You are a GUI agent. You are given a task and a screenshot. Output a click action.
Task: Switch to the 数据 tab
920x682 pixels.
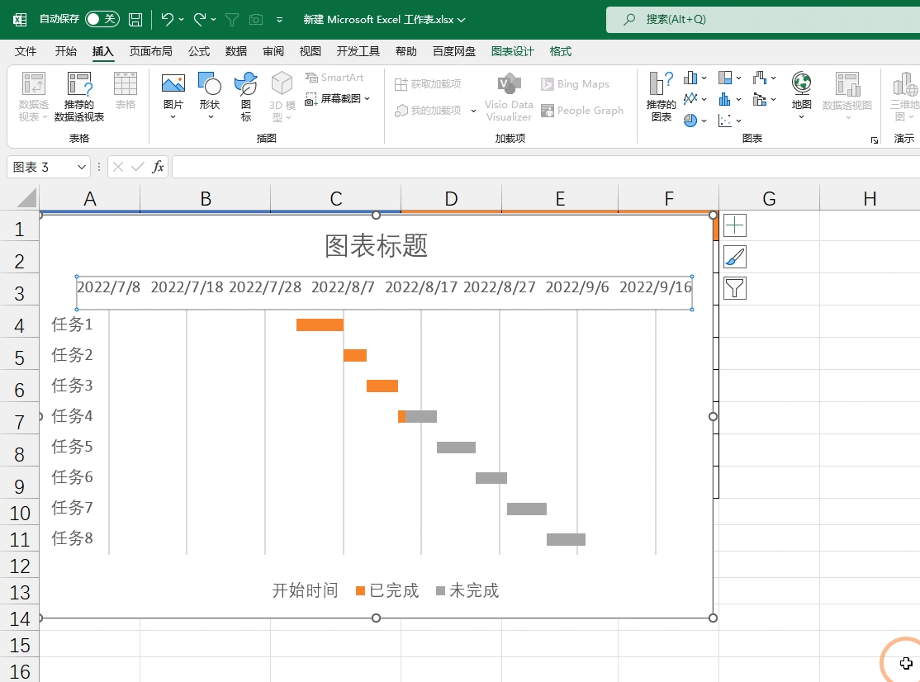[x=236, y=52]
